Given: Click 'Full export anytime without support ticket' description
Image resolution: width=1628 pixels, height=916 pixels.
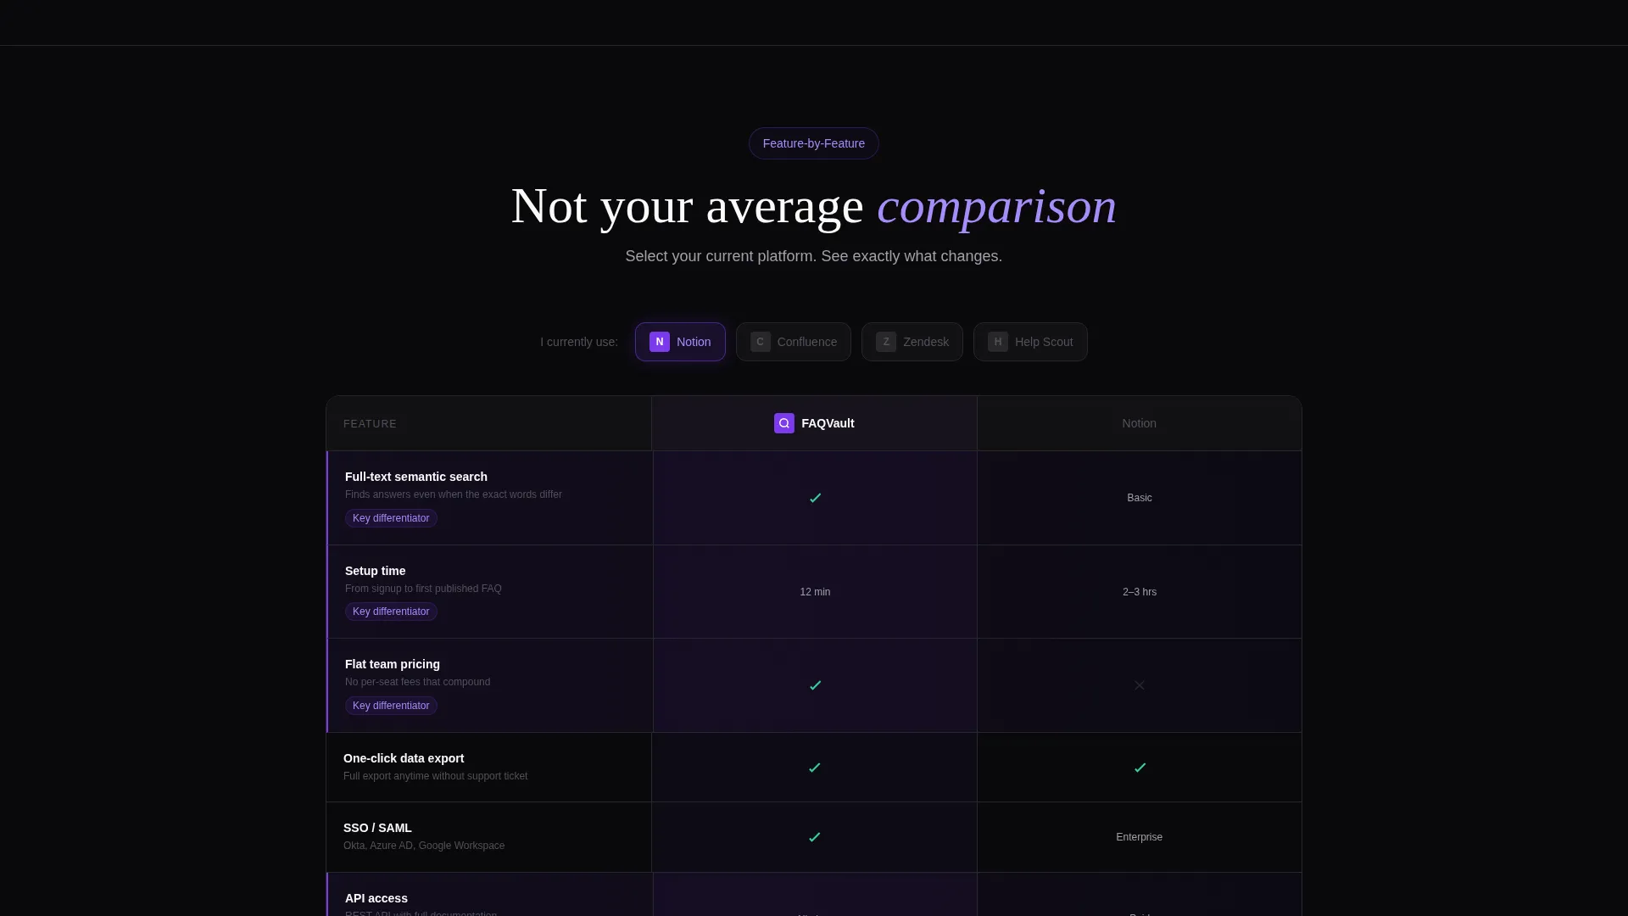Looking at the screenshot, I should point(435,776).
